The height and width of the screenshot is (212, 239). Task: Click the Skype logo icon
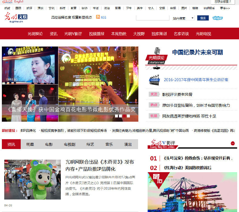(218, 18)
